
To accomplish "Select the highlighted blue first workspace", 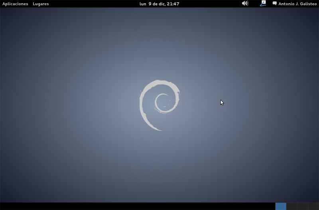I will point(281,206).
